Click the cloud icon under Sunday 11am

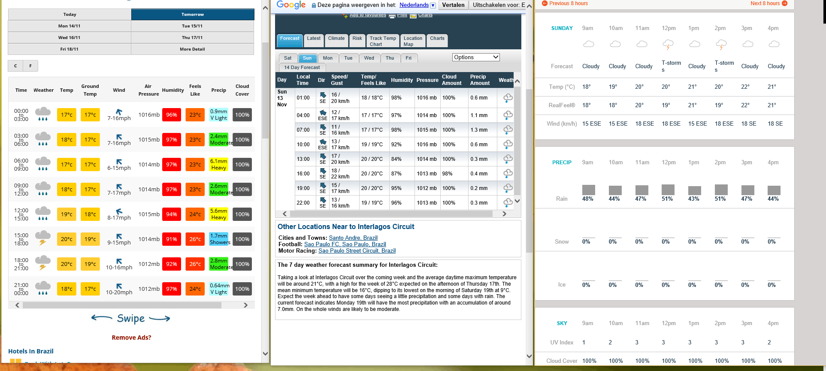(x=642, y=44)
